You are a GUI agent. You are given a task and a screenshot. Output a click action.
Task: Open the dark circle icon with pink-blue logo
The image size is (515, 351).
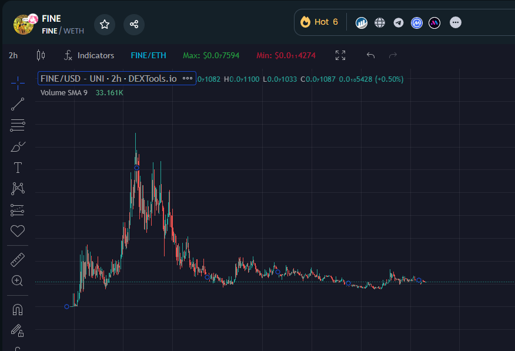click(434, 23)
